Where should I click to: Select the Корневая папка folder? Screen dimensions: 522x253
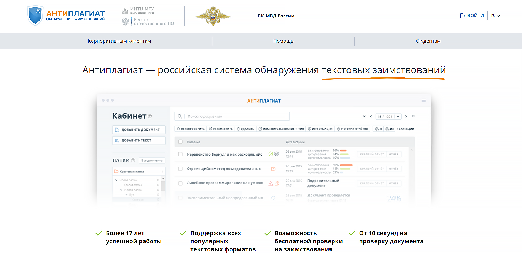coord(139,171)
